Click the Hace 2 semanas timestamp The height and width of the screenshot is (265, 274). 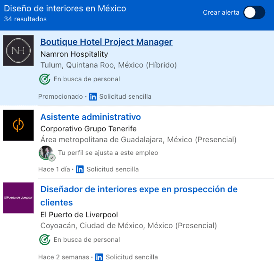point(64,257)
